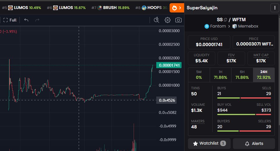Image resolution: width=280 pixels, height=151 pixels.
Task: Redo the chart action
Action: pyautogui.click(x=37, y=20)
